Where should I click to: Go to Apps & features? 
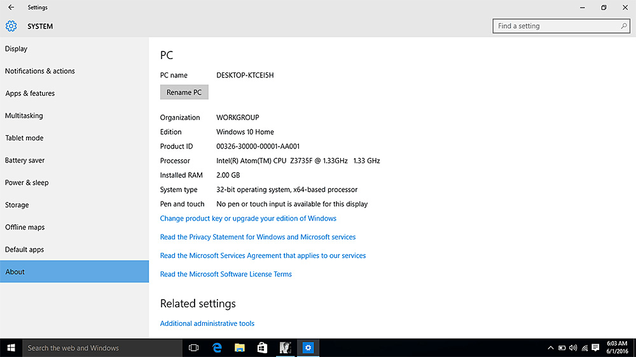74,93
